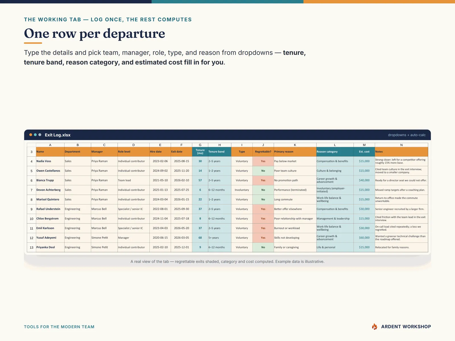Click the orange window dot in Exit Log title bar
This screenshot has width=455, height=341.
click(31, 135)
